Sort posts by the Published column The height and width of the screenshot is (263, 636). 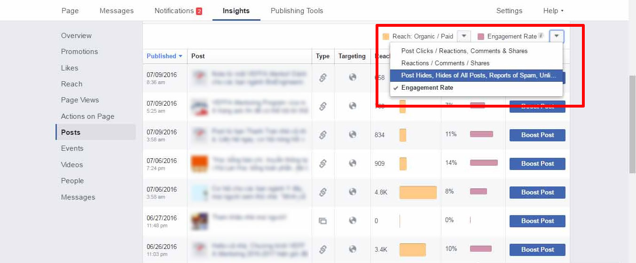(164, 56)
